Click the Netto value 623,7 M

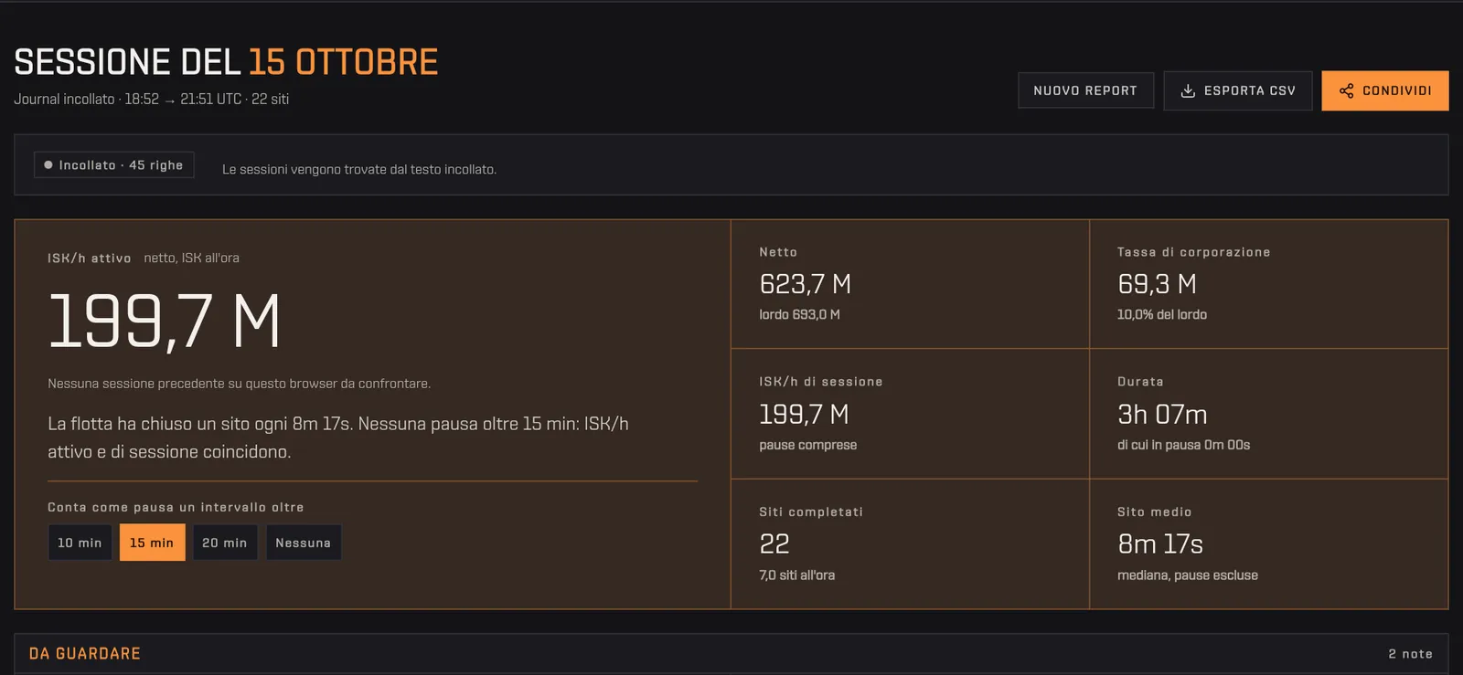[805, 284]
